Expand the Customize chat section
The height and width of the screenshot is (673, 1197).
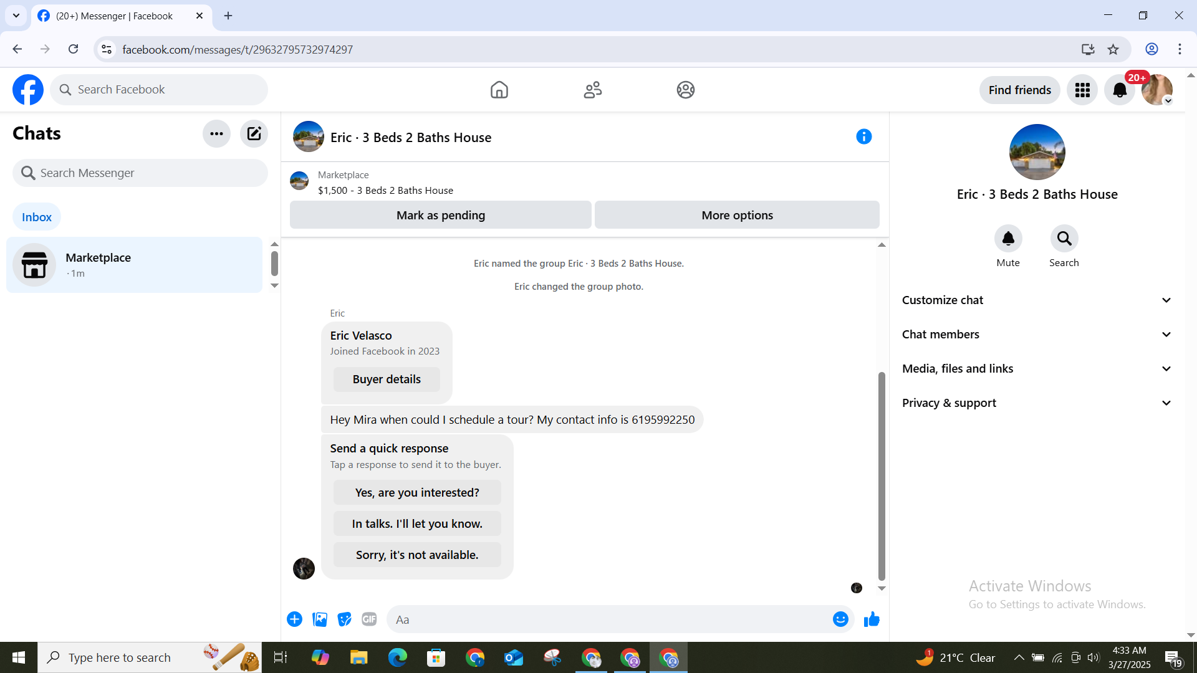pyautogui.click(x=1037, y=300)
